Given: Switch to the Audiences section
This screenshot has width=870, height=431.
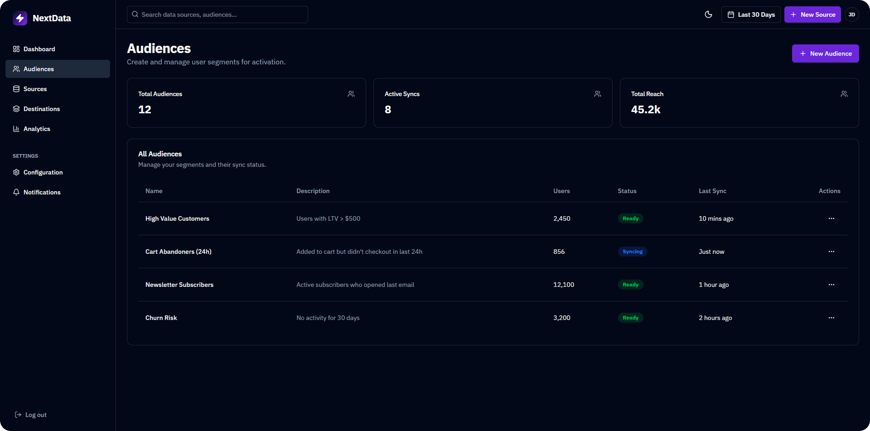Looking at the screenshot, I should (39, 69).
